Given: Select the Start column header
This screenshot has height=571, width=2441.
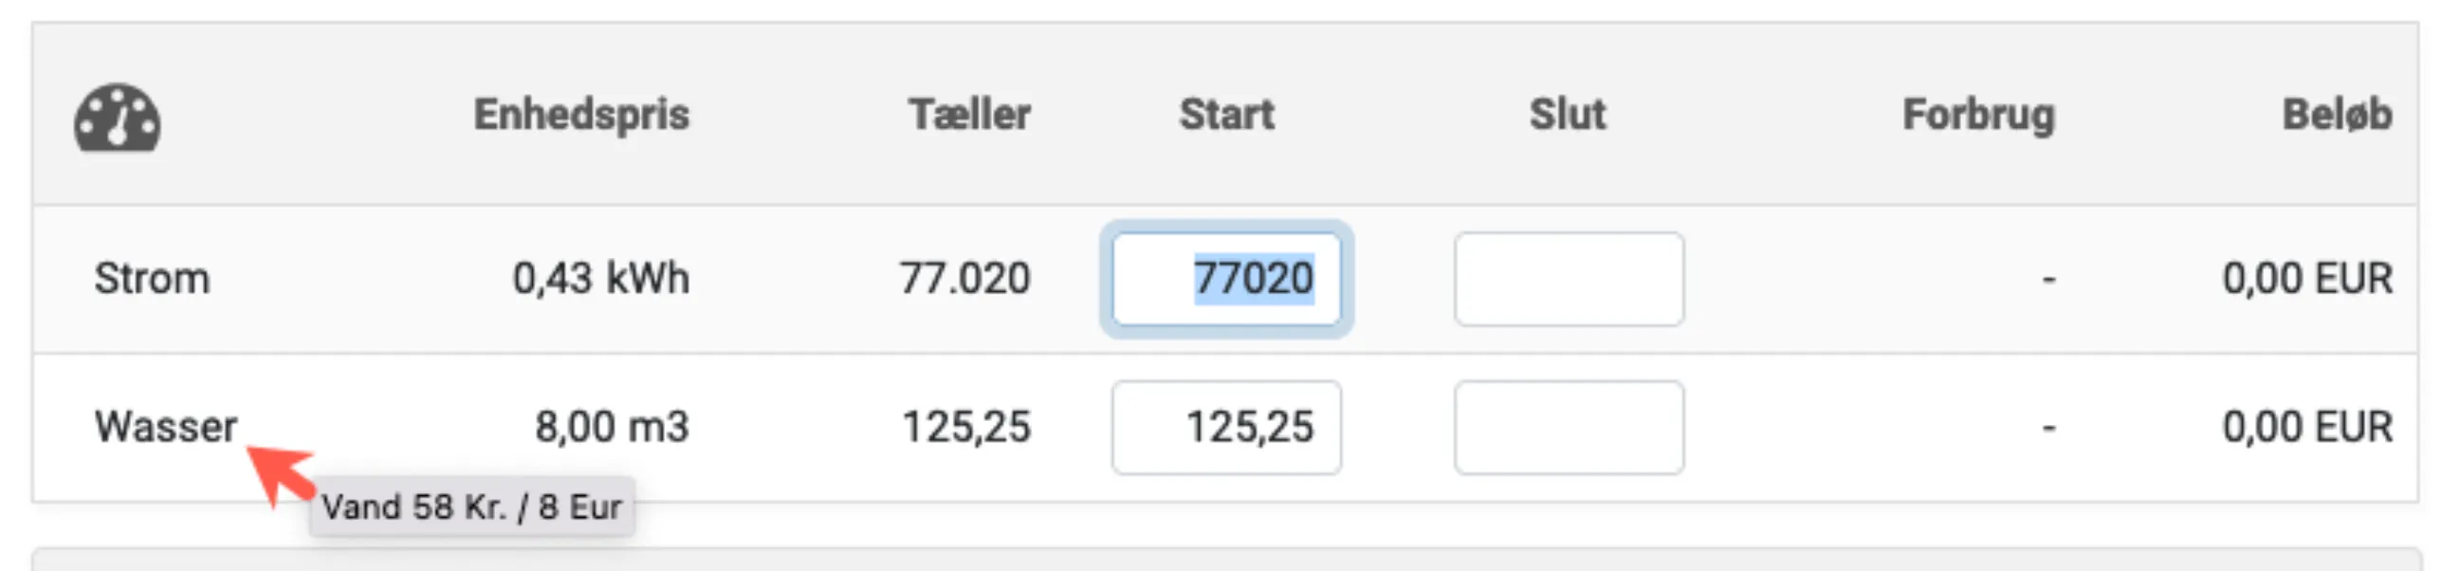Looking at the screenshot, I should (1226, 115).
